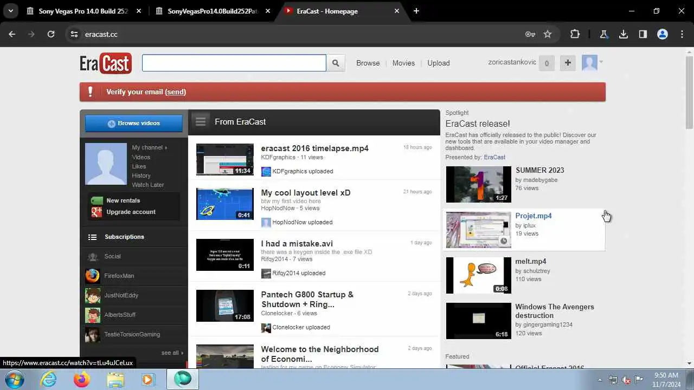Click the browser back arrow
694x390 pixels.
click(x=12, y=34)
